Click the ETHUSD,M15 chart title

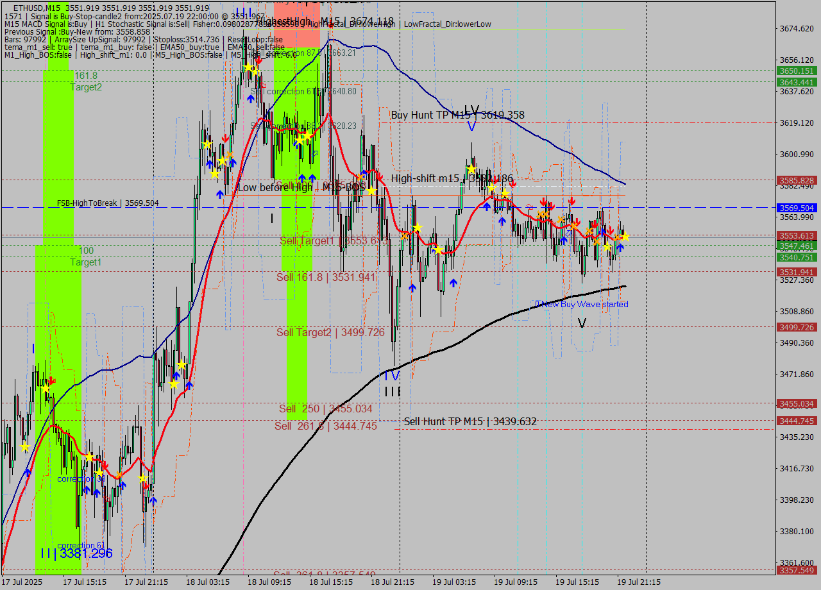point(36,8)
